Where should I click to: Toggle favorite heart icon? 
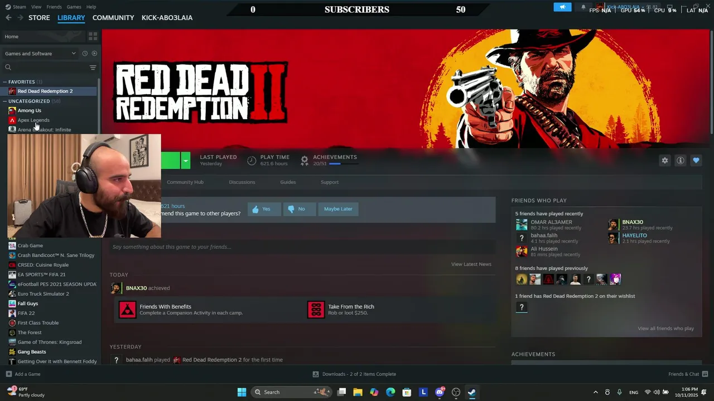pyautogui.click(x=696, y=160)
